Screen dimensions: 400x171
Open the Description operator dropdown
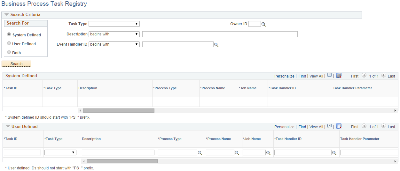tap(114, 34)
